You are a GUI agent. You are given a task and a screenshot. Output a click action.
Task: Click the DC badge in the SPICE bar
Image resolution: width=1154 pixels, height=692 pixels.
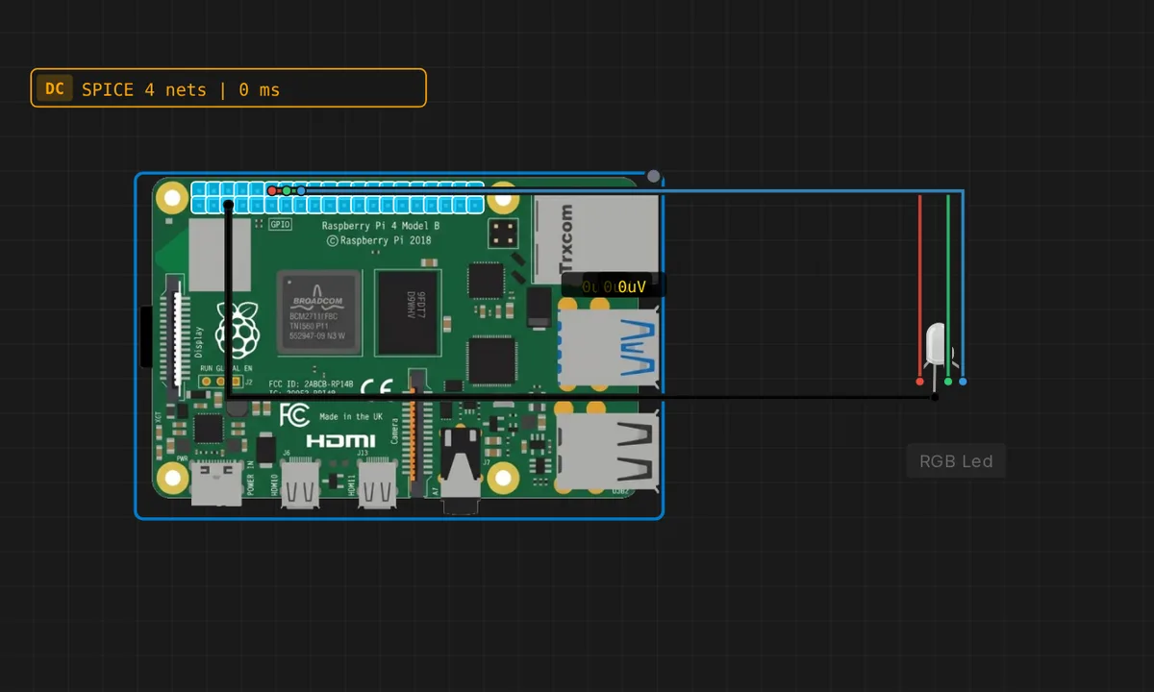click(55, 89)
